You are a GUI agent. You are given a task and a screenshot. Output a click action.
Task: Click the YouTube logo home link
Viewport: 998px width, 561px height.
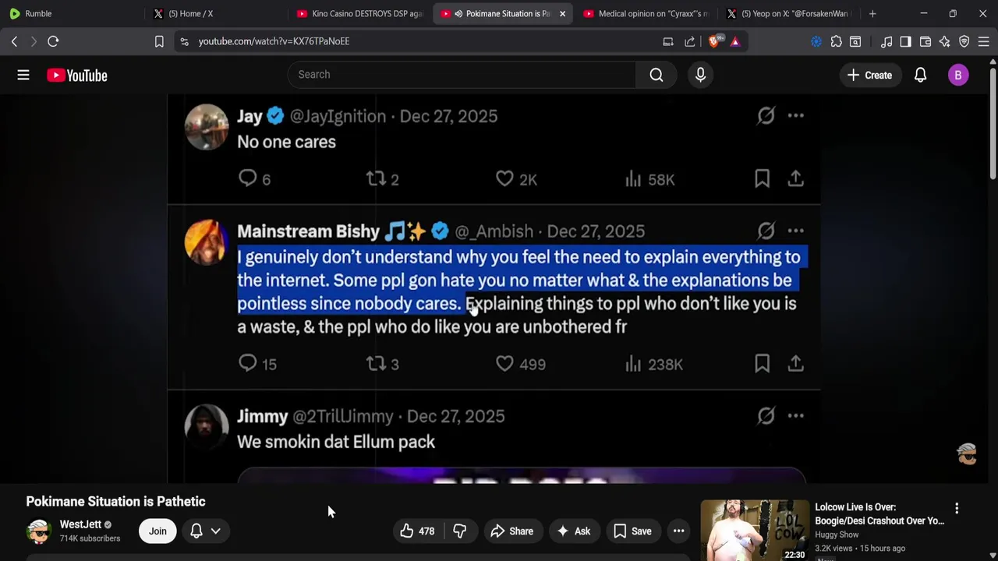tap(77, 75)
